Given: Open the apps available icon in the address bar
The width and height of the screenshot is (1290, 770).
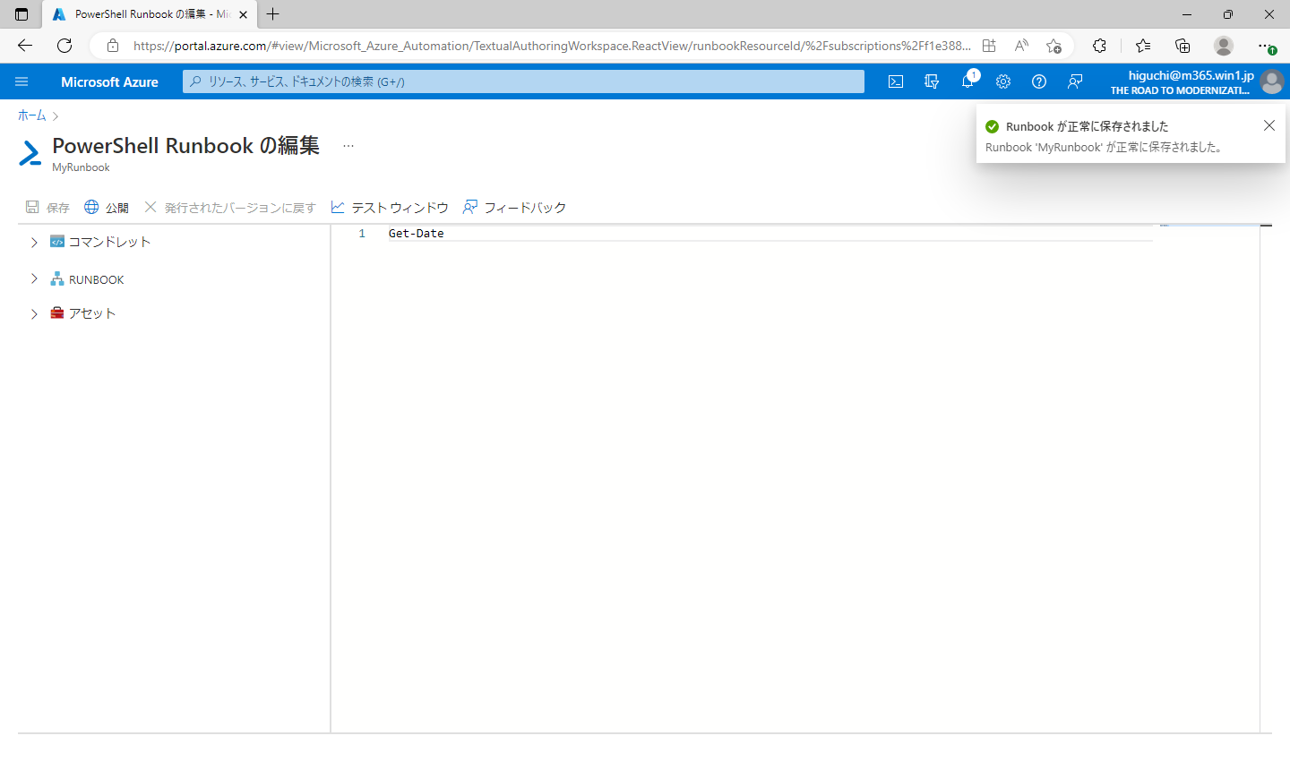Looking at the screenshot, I should pos(989,46).
